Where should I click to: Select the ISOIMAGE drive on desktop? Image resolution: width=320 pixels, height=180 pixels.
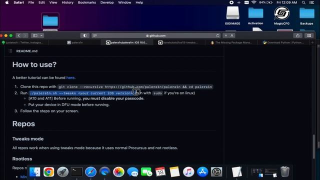click(x=232, y=15)
